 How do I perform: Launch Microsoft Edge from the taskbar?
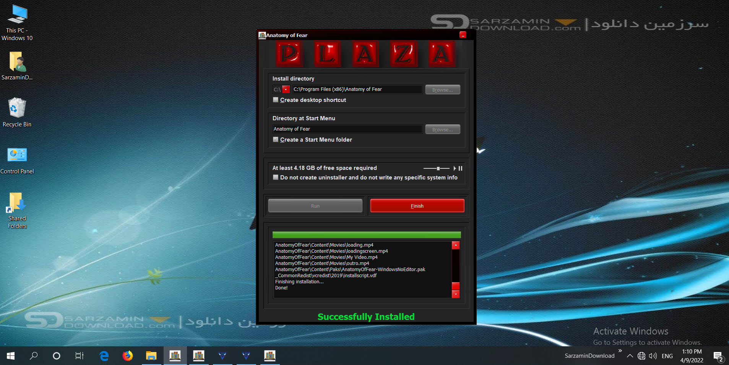pos(104,356)
